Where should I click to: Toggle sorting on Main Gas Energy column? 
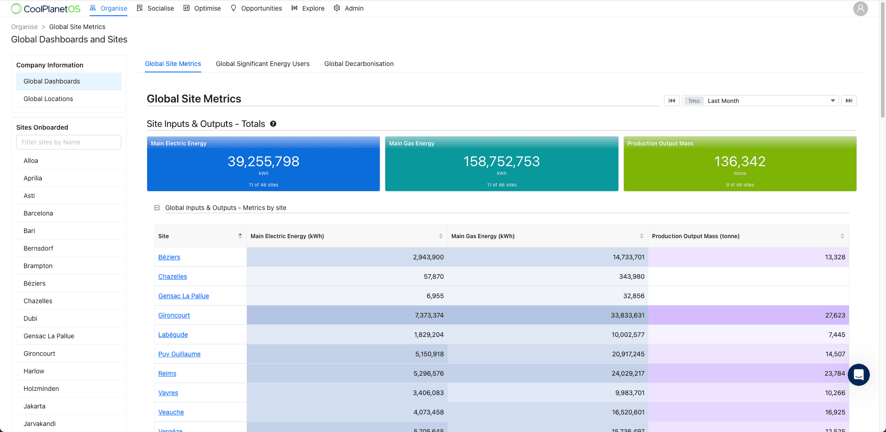click(x=641, y=235)
